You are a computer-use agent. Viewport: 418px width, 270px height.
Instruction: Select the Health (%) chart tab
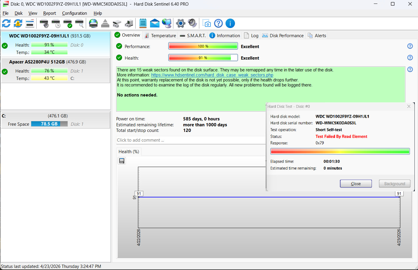pos(129,152)
